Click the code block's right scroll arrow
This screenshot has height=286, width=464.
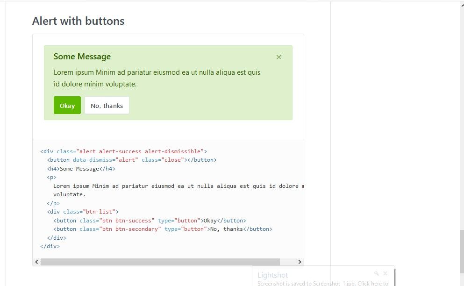click(300, 262)
